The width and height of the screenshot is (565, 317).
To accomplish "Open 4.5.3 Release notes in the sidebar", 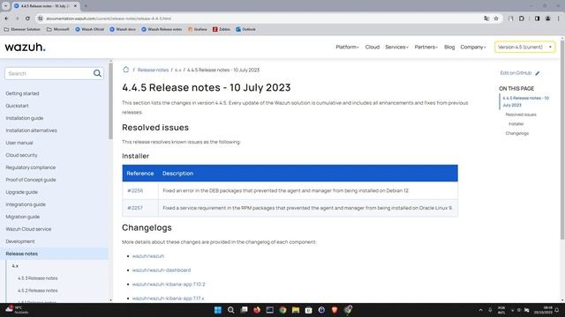I will pyautogui.click(x=37, y=278).
